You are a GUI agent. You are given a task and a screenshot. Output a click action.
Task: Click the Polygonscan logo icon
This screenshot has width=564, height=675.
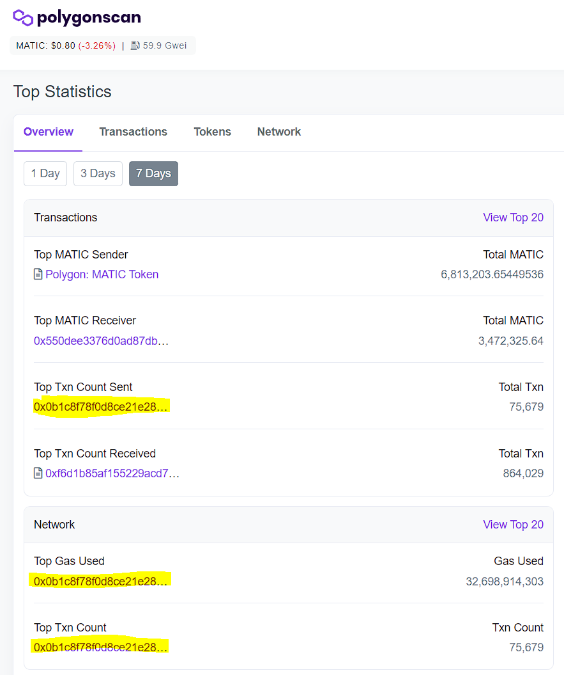pos(23,18)
